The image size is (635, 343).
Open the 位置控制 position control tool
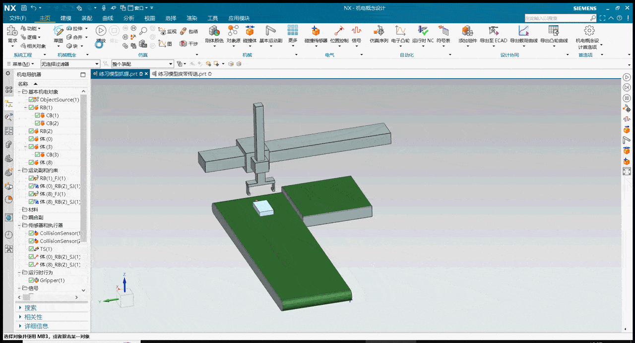pos(339,33)
